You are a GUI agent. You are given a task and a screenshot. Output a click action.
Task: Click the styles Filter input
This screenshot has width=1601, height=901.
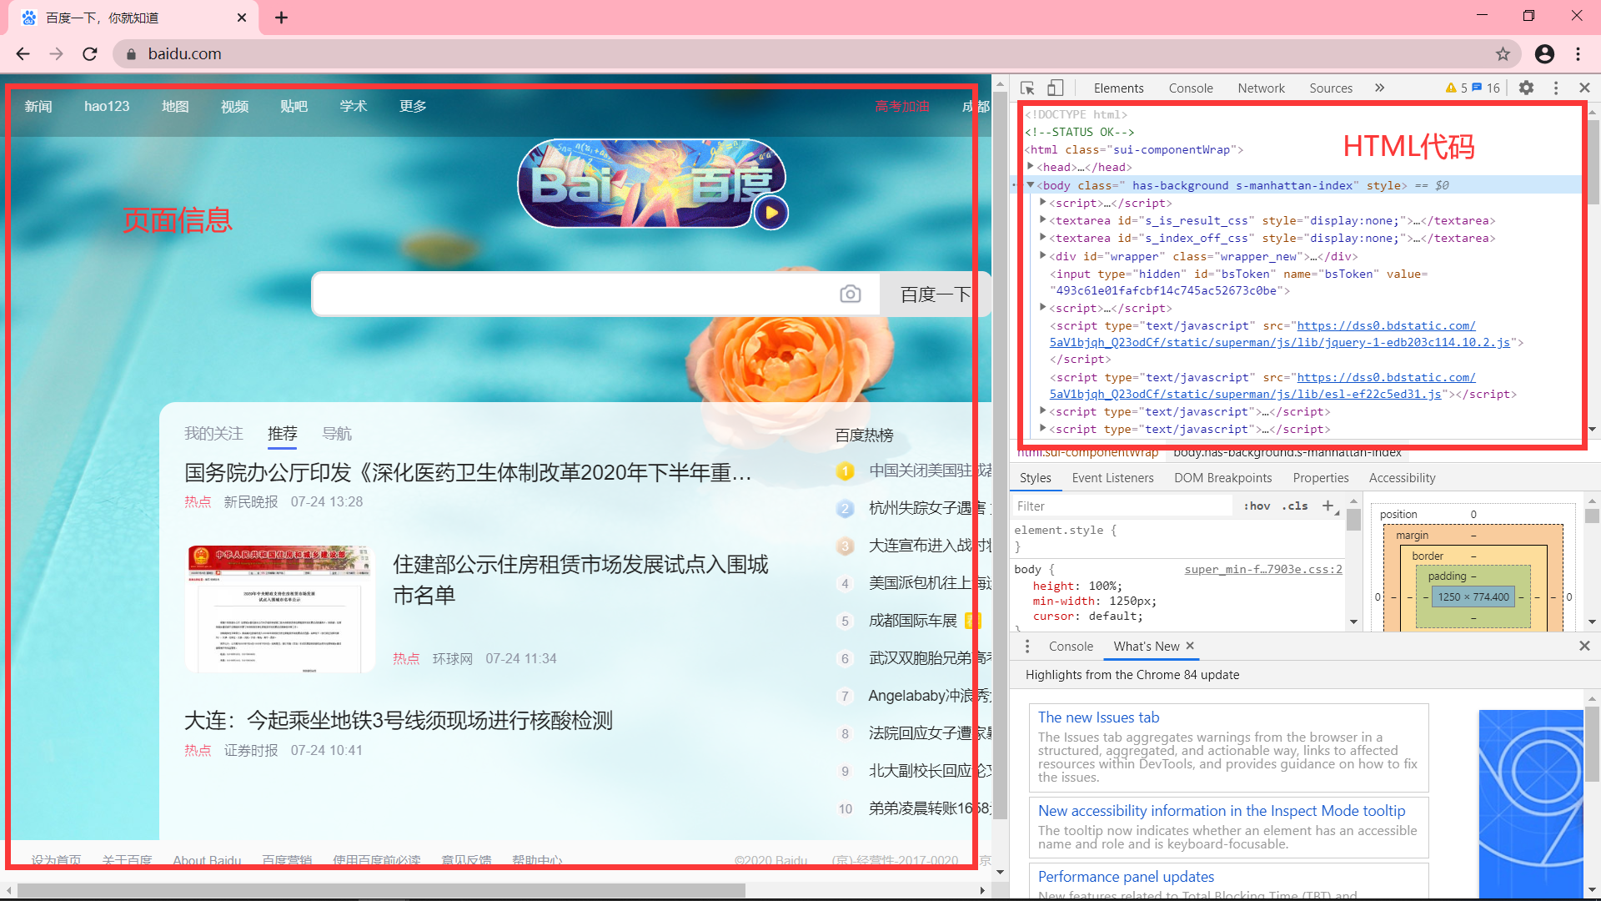1122,506
